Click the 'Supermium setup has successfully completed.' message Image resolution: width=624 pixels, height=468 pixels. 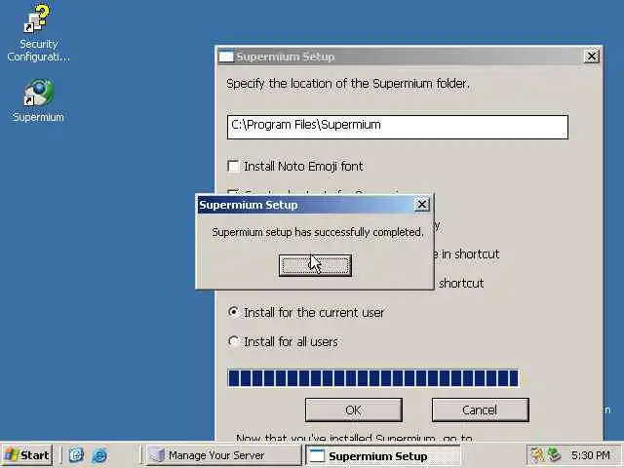click(317, 232)
